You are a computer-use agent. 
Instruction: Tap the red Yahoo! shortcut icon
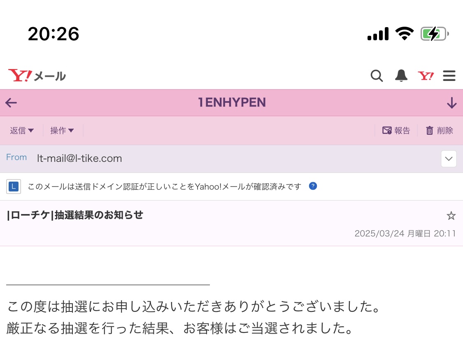pyautogui.click(x=426, y=76)
